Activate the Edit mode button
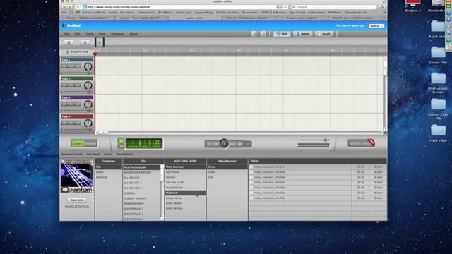Image resolution: width=452 pixels, height=254 pixels. point(282,34)
